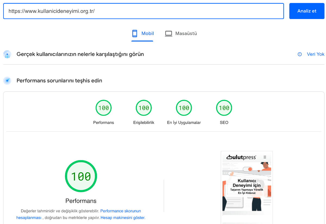The height and width of the screenshot is (224, 326).
Task: Open "Performance skorunun hesaplanması" link
Action: (120, 211)
